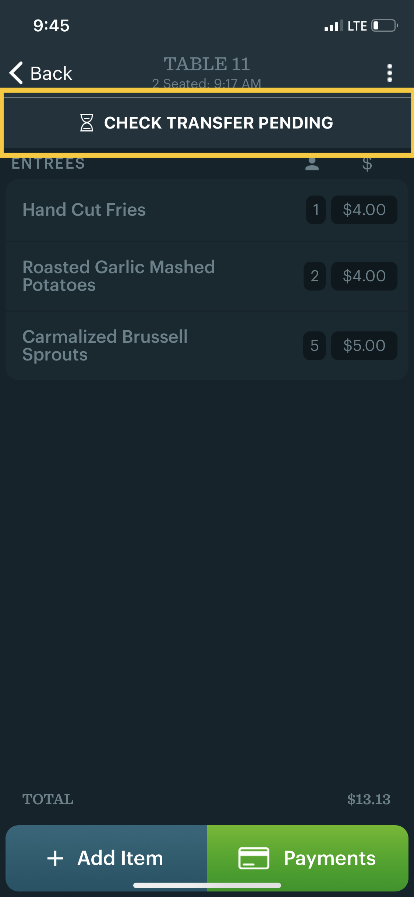Viewport: 414px width, 897px height.
Task: Tap the Hand Cut Fries $4.00 price
Action: click(364, 210)
